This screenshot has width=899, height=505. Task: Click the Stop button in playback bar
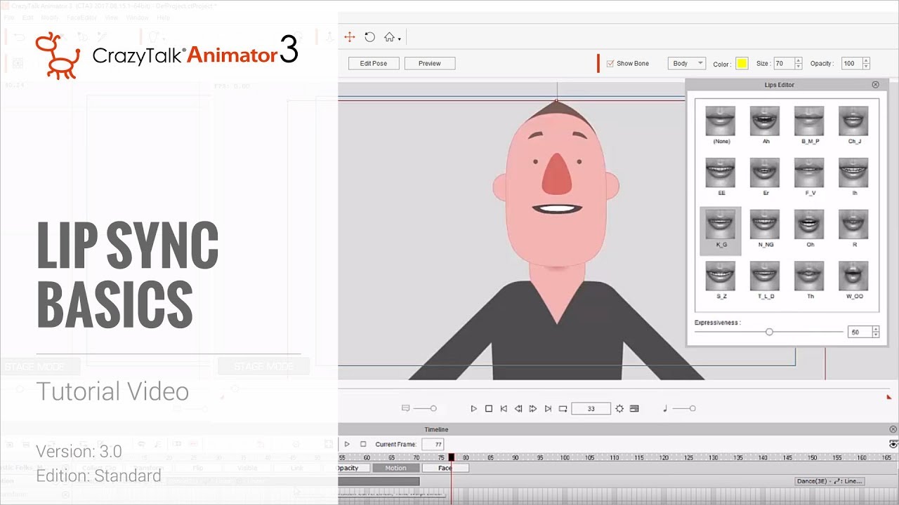[x=489, y=408]
